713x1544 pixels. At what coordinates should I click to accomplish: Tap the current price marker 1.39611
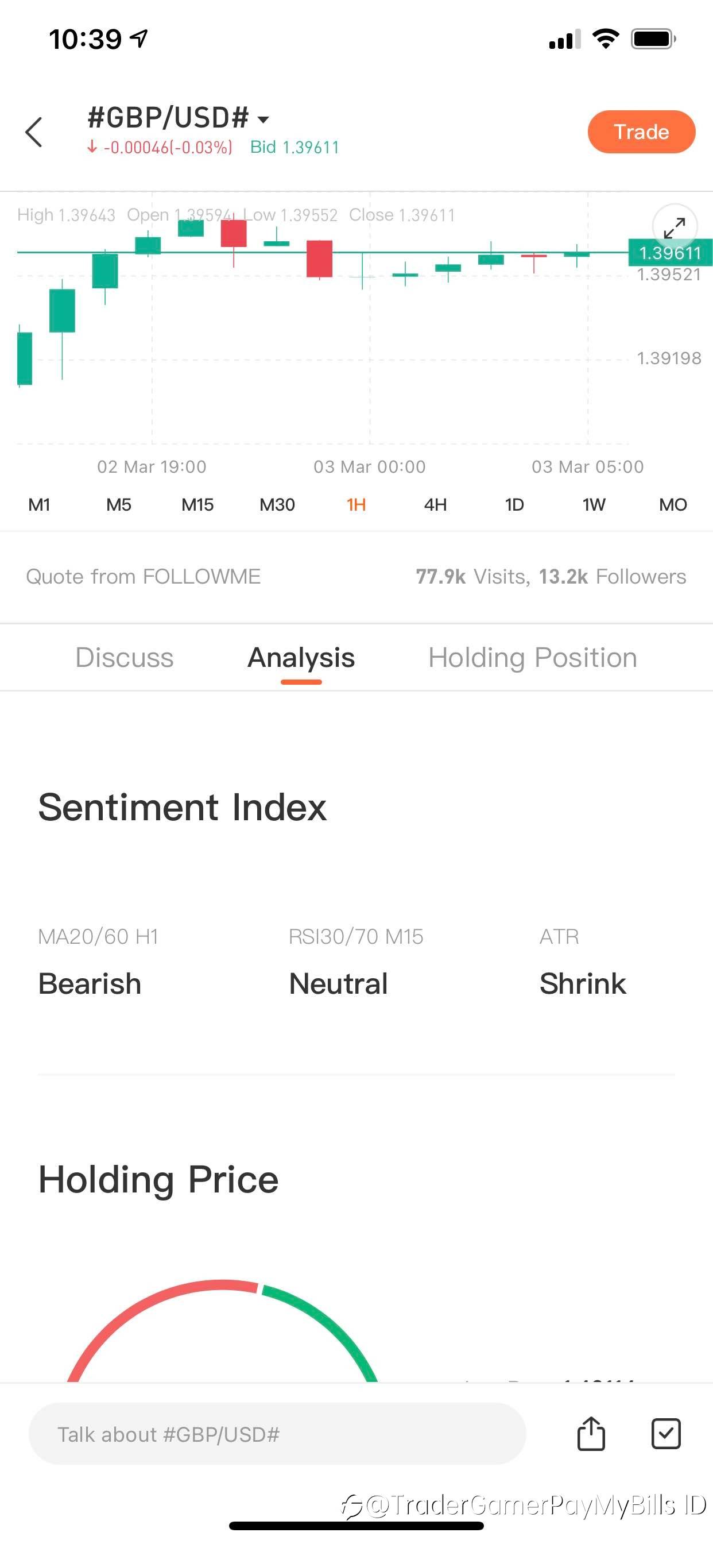[670, 252]
